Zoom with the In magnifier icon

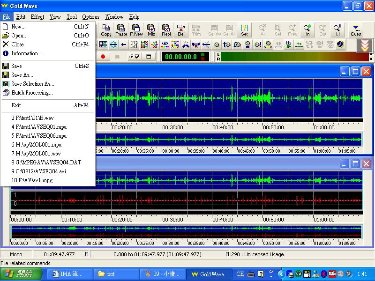[x=307, y=30]
